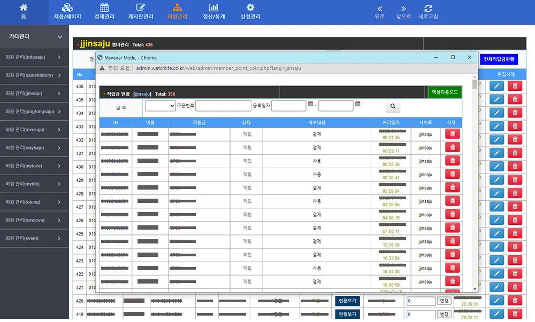Maximize the Manager Mode popup window

(x=453, y=57)
